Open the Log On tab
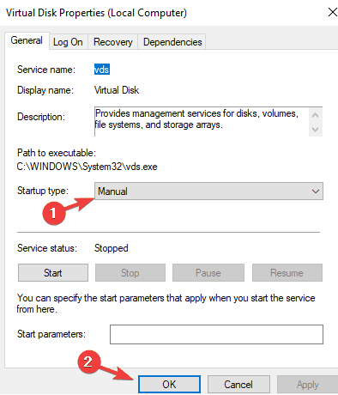Viewport: 338px width, 395px height. point(68,42)
